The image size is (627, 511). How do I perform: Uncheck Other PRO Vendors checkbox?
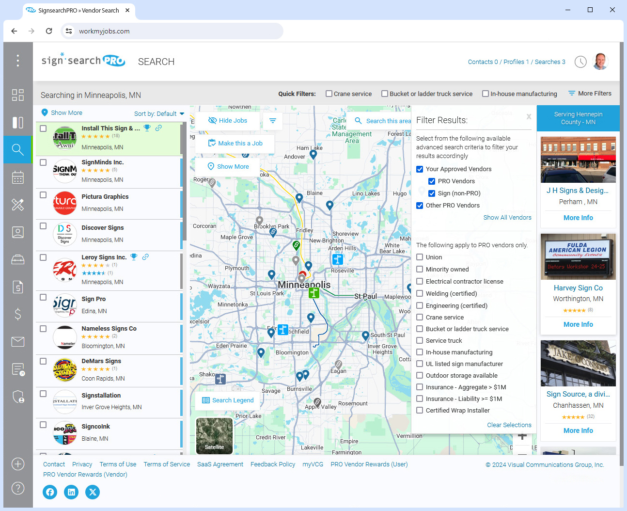tap(420, 206)
